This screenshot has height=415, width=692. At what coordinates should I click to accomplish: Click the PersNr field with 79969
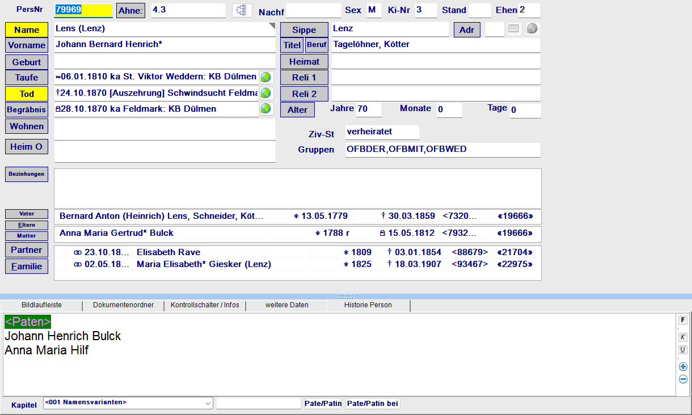point(83,10)
